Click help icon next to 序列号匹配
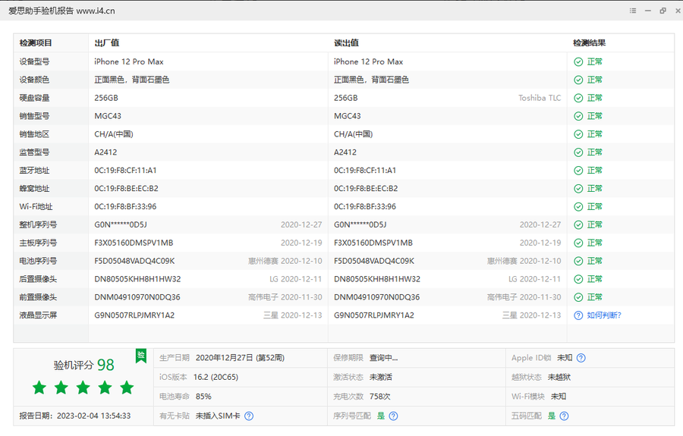This screenshot has height=436, width=683. [x=393, y=416]
